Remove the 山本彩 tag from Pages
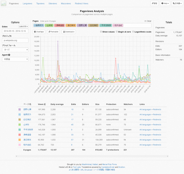Viewport: 184px width, 174px height. pos(46,25)
